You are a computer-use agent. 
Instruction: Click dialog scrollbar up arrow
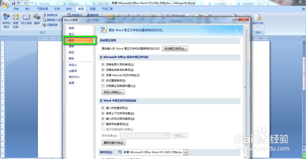coord(245,27)
